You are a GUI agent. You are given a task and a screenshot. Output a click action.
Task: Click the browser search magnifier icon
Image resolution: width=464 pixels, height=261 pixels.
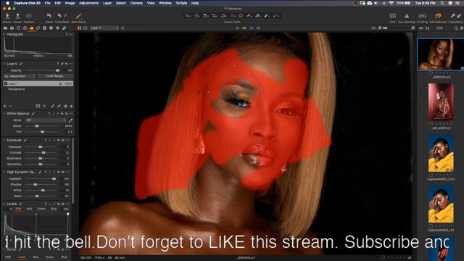(456, 28)
